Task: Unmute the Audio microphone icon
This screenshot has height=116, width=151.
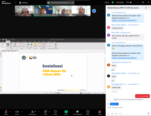Action: [x=6, y=111]
